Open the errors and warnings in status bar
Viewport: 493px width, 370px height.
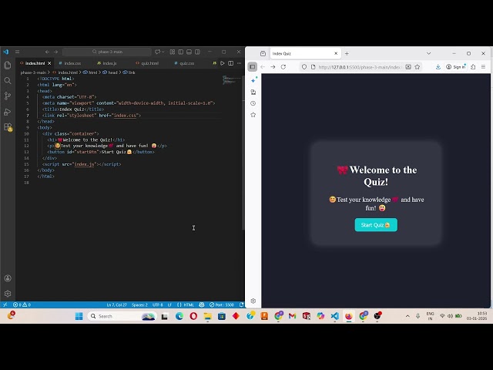22,304
